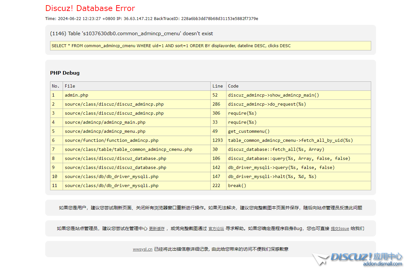
Task: Visit the wwsysl.cn site link
Action: 142,249
